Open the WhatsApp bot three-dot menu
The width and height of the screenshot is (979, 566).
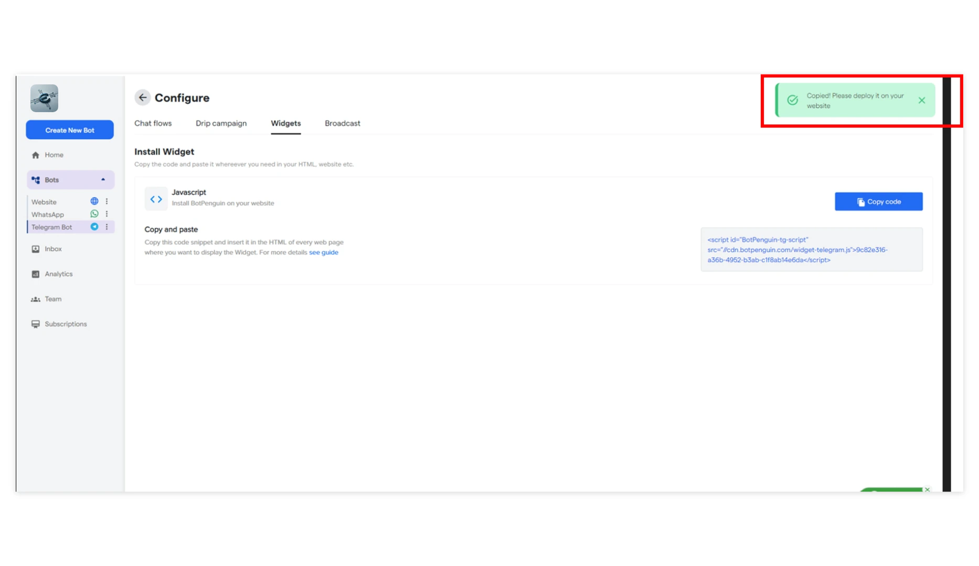[107, 214]
